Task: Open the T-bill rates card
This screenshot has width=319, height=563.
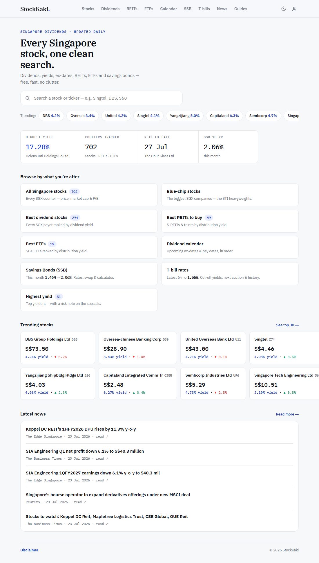Action: click(230, 274)
